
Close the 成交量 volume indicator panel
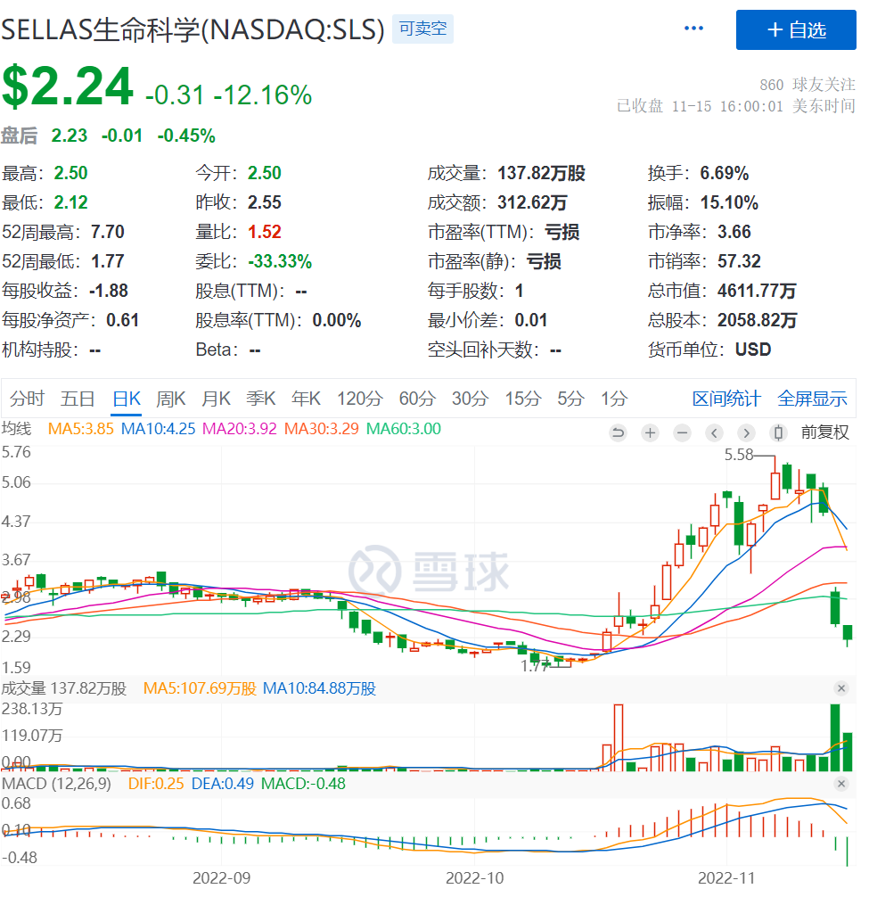pyautogui.click(x=841, y=688)
